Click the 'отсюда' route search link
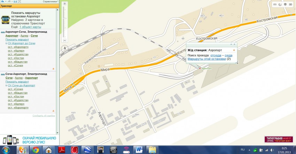Viewport: 296px width, 154px height. click(215, 55)
